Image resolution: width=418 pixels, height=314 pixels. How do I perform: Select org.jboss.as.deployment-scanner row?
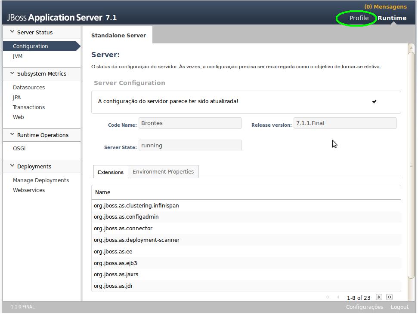[x=246, y=240]
